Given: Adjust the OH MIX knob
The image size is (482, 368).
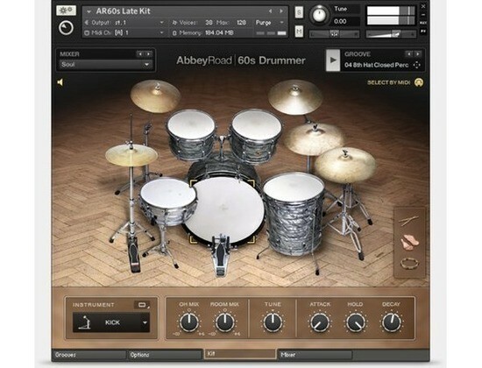Looking at the screenshot, I should (x=188, y=322).
